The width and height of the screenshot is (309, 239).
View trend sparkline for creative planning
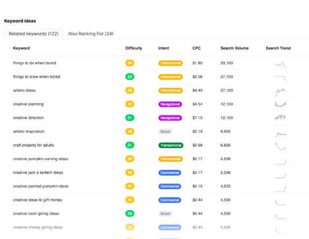click(x=281, y=104)
